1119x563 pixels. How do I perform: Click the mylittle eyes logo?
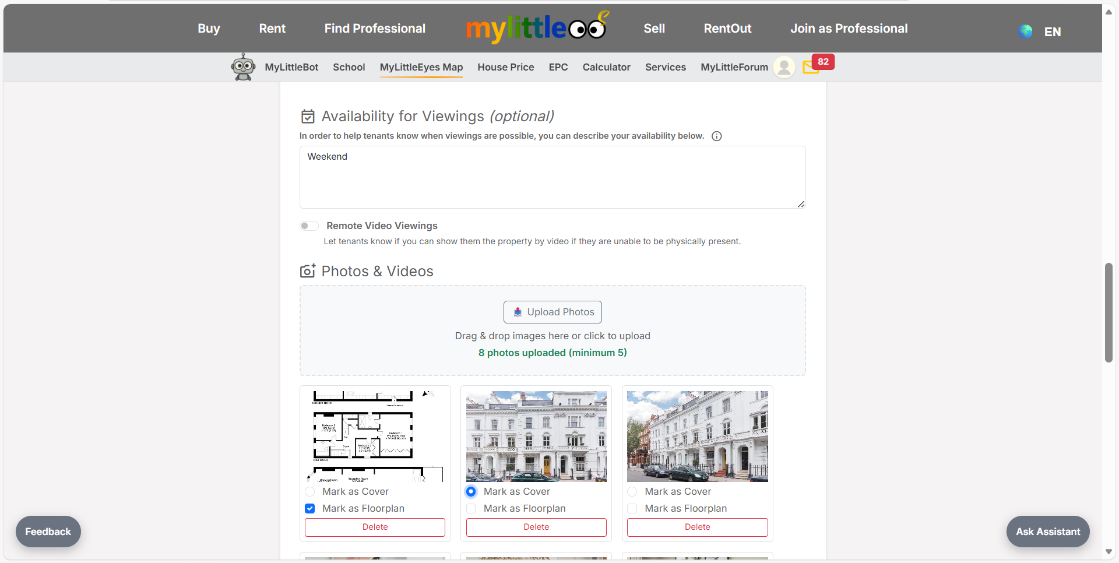coord(536,27)
